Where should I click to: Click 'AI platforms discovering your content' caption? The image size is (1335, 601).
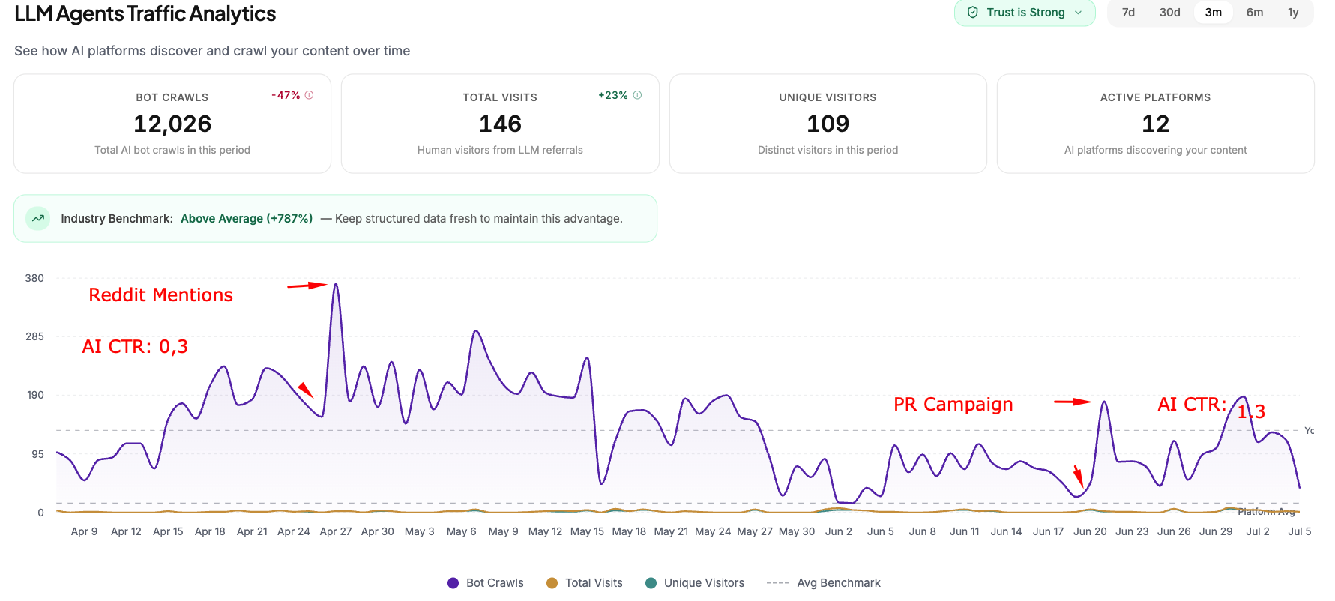coord(1155,150)
